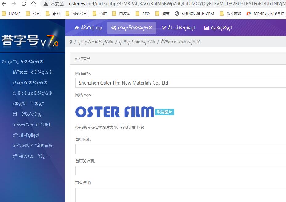
Task: Click the 誉字号 v7.0 logo in the sidebar
Action: 31,40
